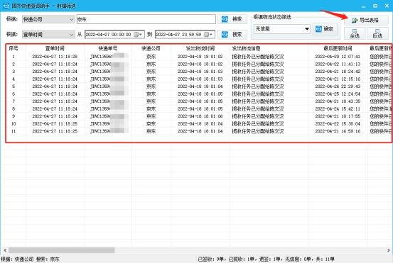The width and height of the screenshot is (393, 263).
Task: Click the 全选 select-all icon button
Action: [x=355, y=33]
